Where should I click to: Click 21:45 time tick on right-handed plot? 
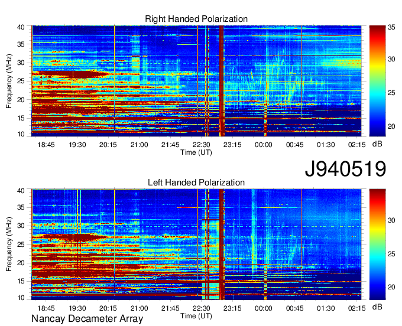[170, 145]
